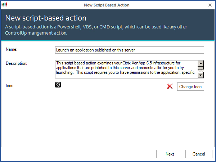Click the ControlUp app icon in title bar

[4, 5]
